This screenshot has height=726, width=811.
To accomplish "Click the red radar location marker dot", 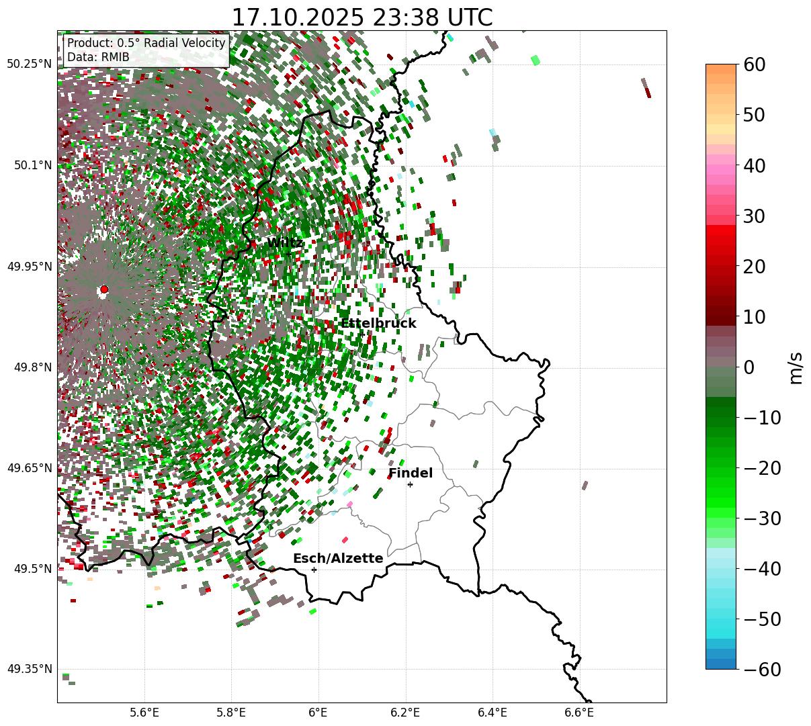I will (x=103, y=289).
